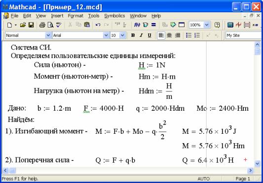Run the spelling check icon

click(59, 25)
